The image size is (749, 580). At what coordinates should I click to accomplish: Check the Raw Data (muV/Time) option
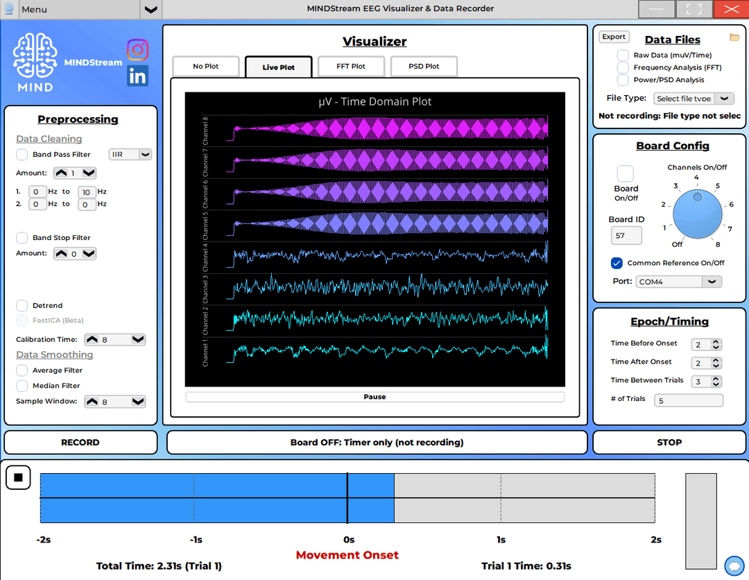click(623, 55)
